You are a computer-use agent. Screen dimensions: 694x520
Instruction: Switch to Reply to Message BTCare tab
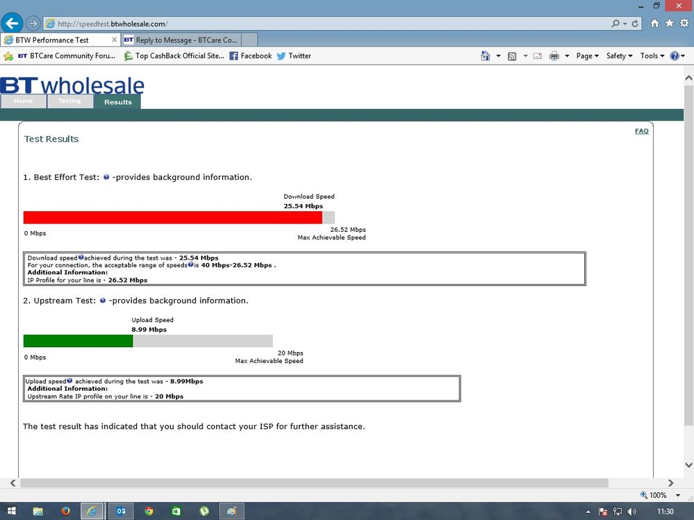[x=181, y=40]
